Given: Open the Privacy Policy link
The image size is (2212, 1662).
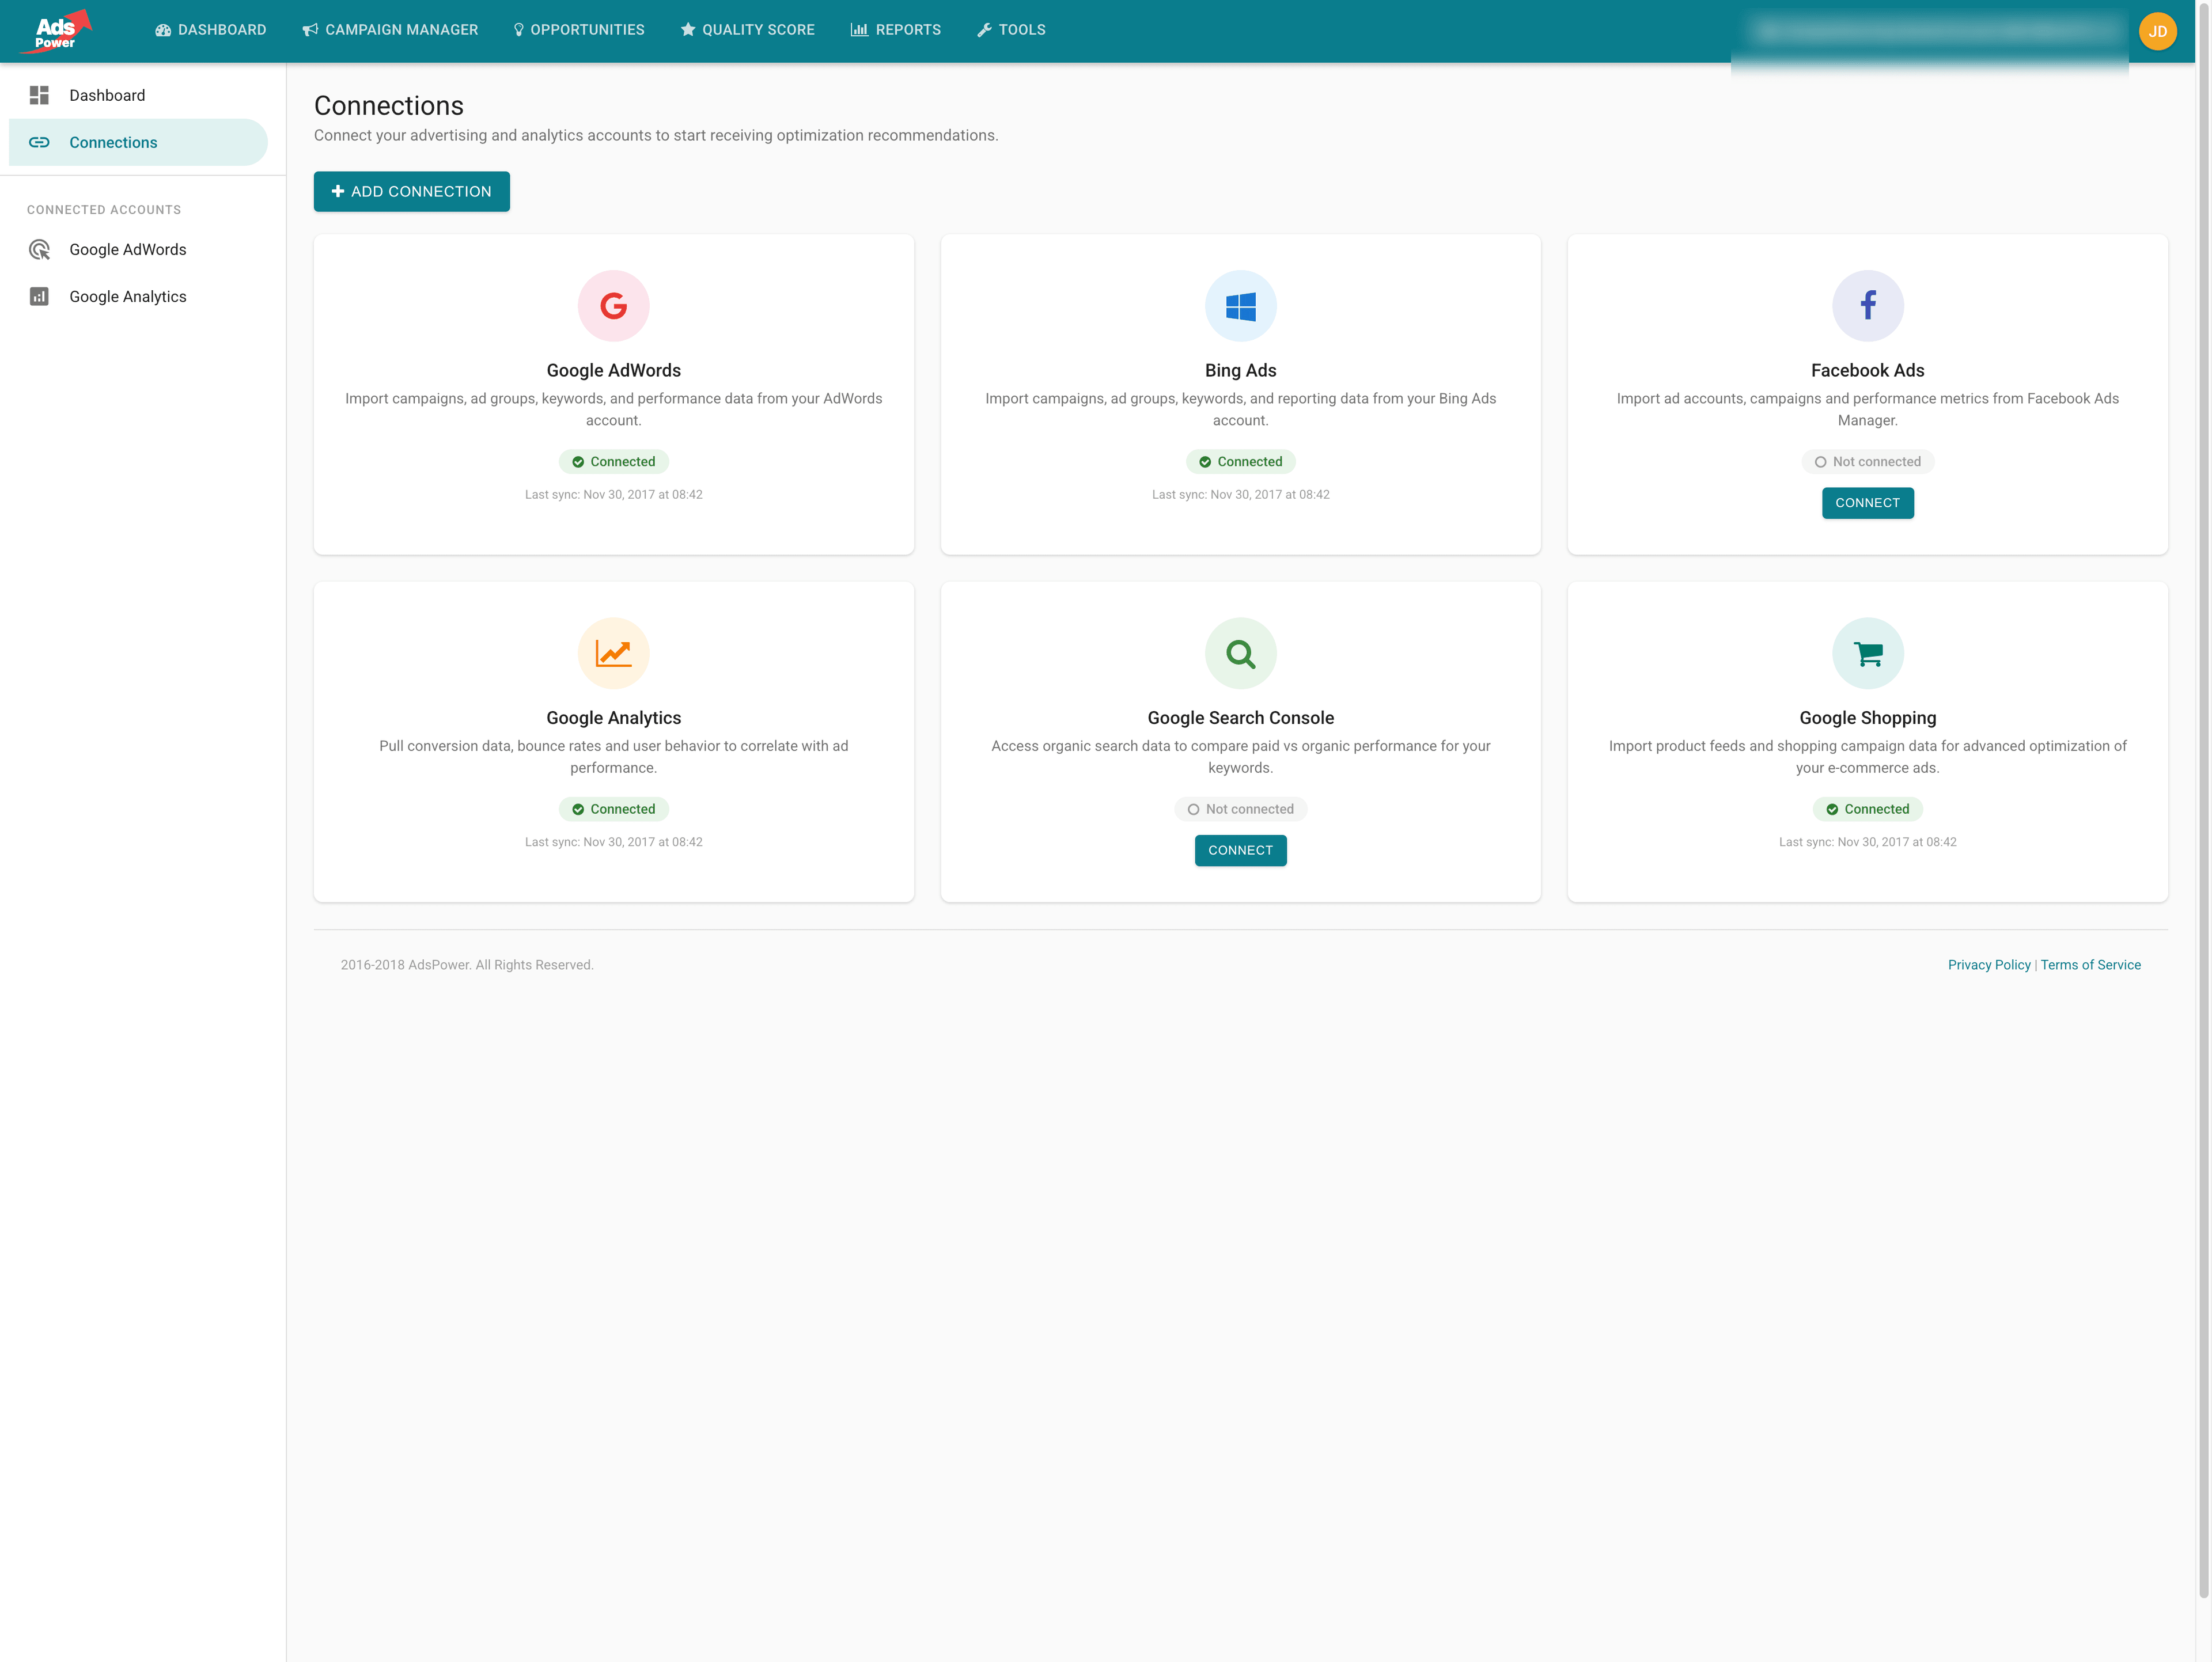Looking at the screenshot, I should tap(1989, 964).
